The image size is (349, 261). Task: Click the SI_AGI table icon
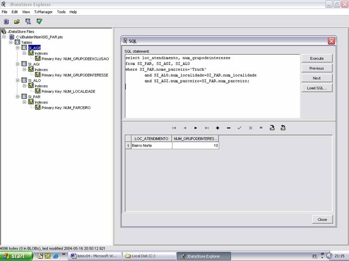point(24,64)
